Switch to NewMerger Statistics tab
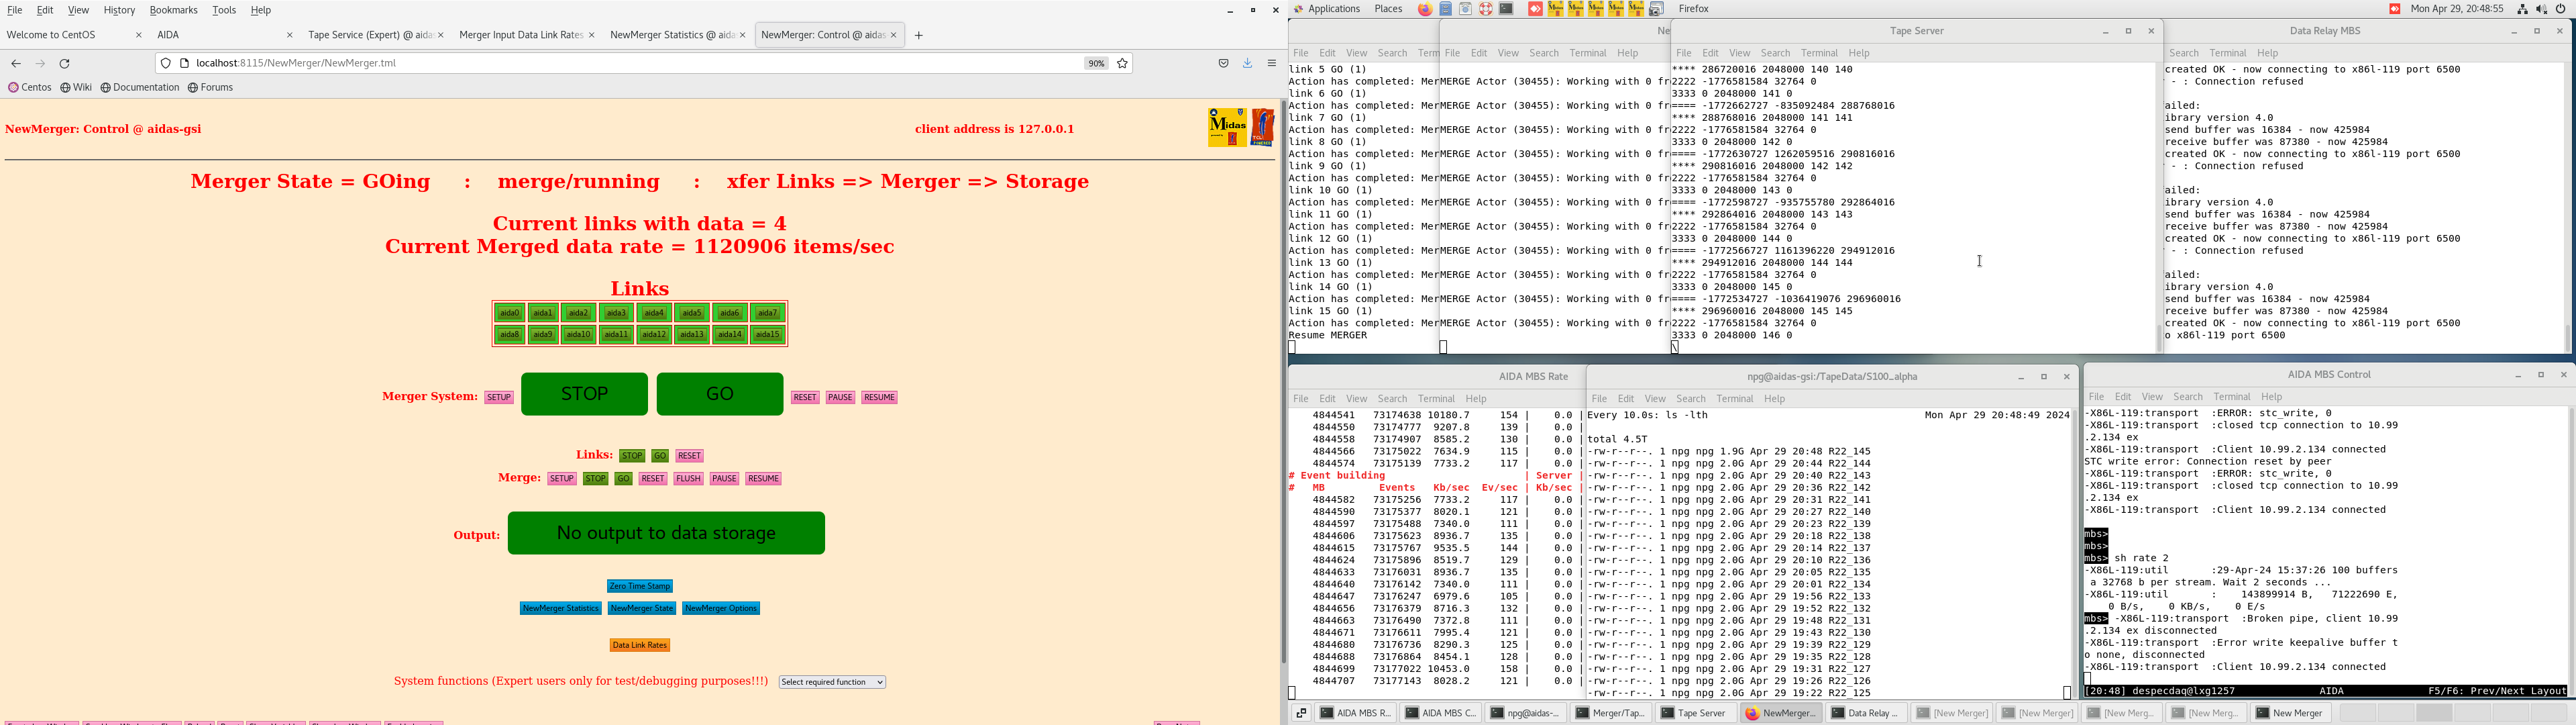The height and width of the screenshot is (725, 2576). [678, 35]
